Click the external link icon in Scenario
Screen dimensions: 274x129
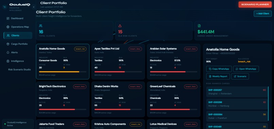click(x=235, y=76)
